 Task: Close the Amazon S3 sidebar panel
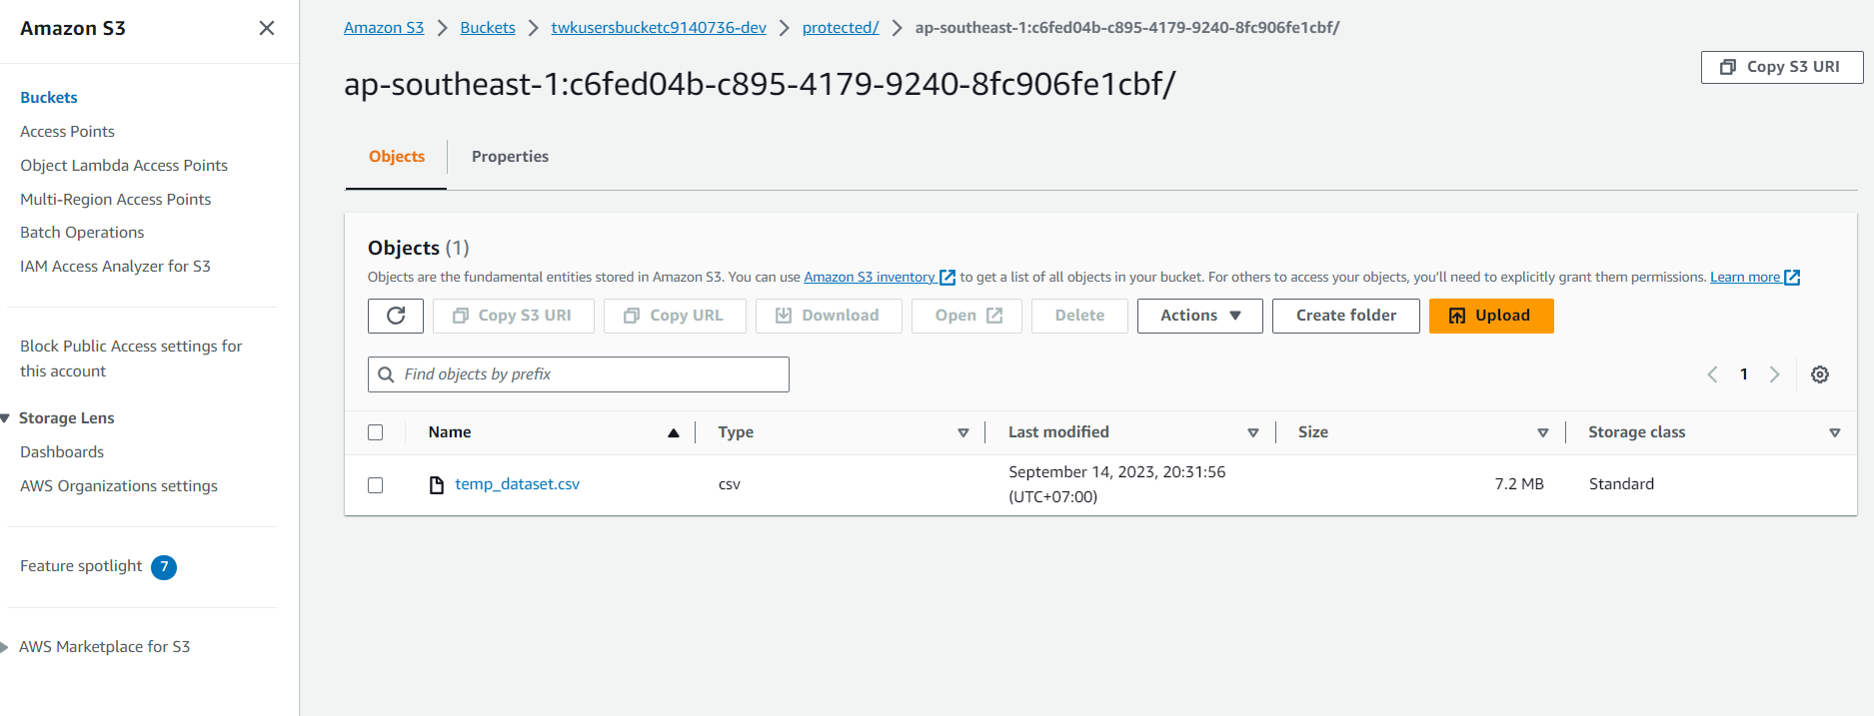(x=267, y=28)
